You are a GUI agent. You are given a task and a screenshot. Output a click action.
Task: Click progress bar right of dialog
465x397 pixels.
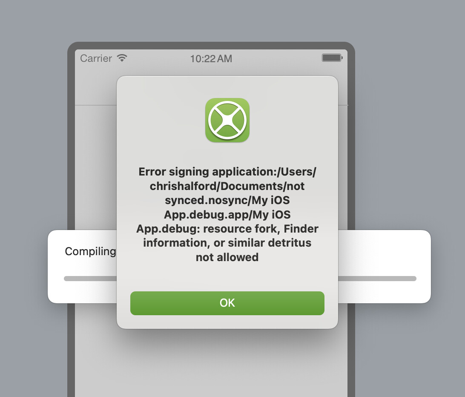coord(377,279)
